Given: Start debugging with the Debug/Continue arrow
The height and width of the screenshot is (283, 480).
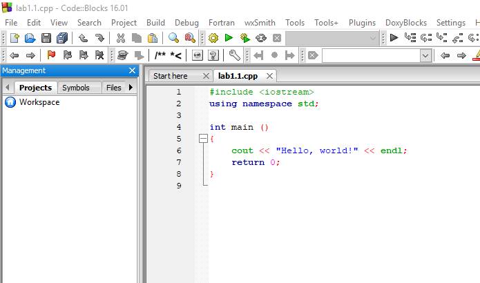Looking at the screenshot, I should coord(394,38).
